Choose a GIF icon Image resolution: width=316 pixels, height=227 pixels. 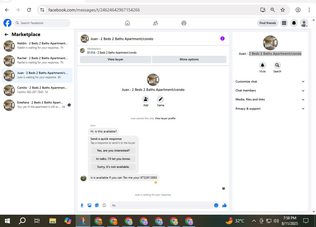click(x=104, y=205)
